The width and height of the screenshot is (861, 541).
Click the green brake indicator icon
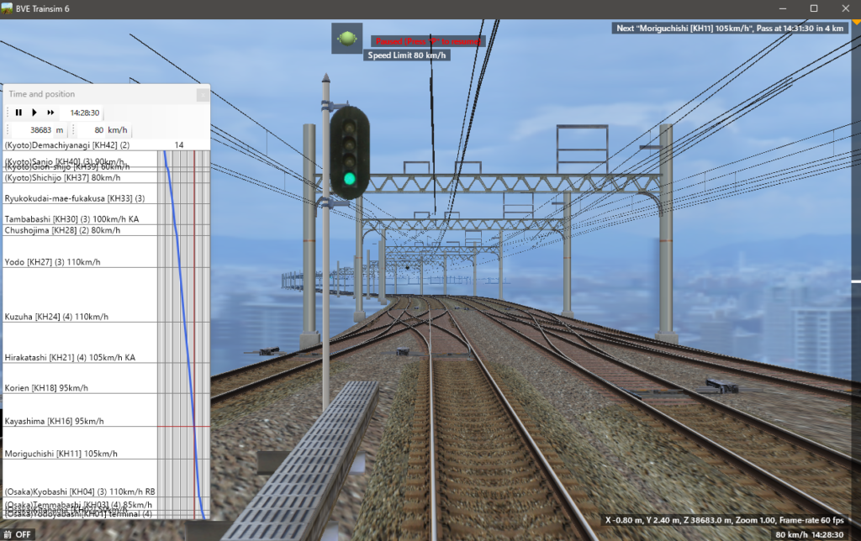coord(346,39)
